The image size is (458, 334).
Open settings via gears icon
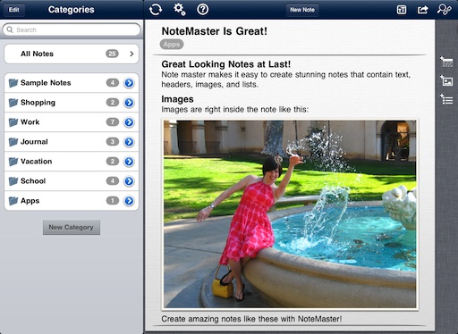[x=180, y=9]
